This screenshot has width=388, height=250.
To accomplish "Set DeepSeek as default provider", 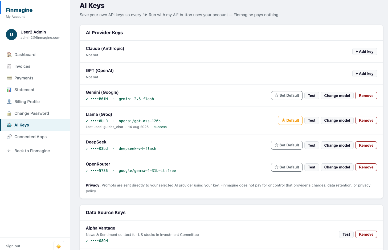I will [287, 145].
